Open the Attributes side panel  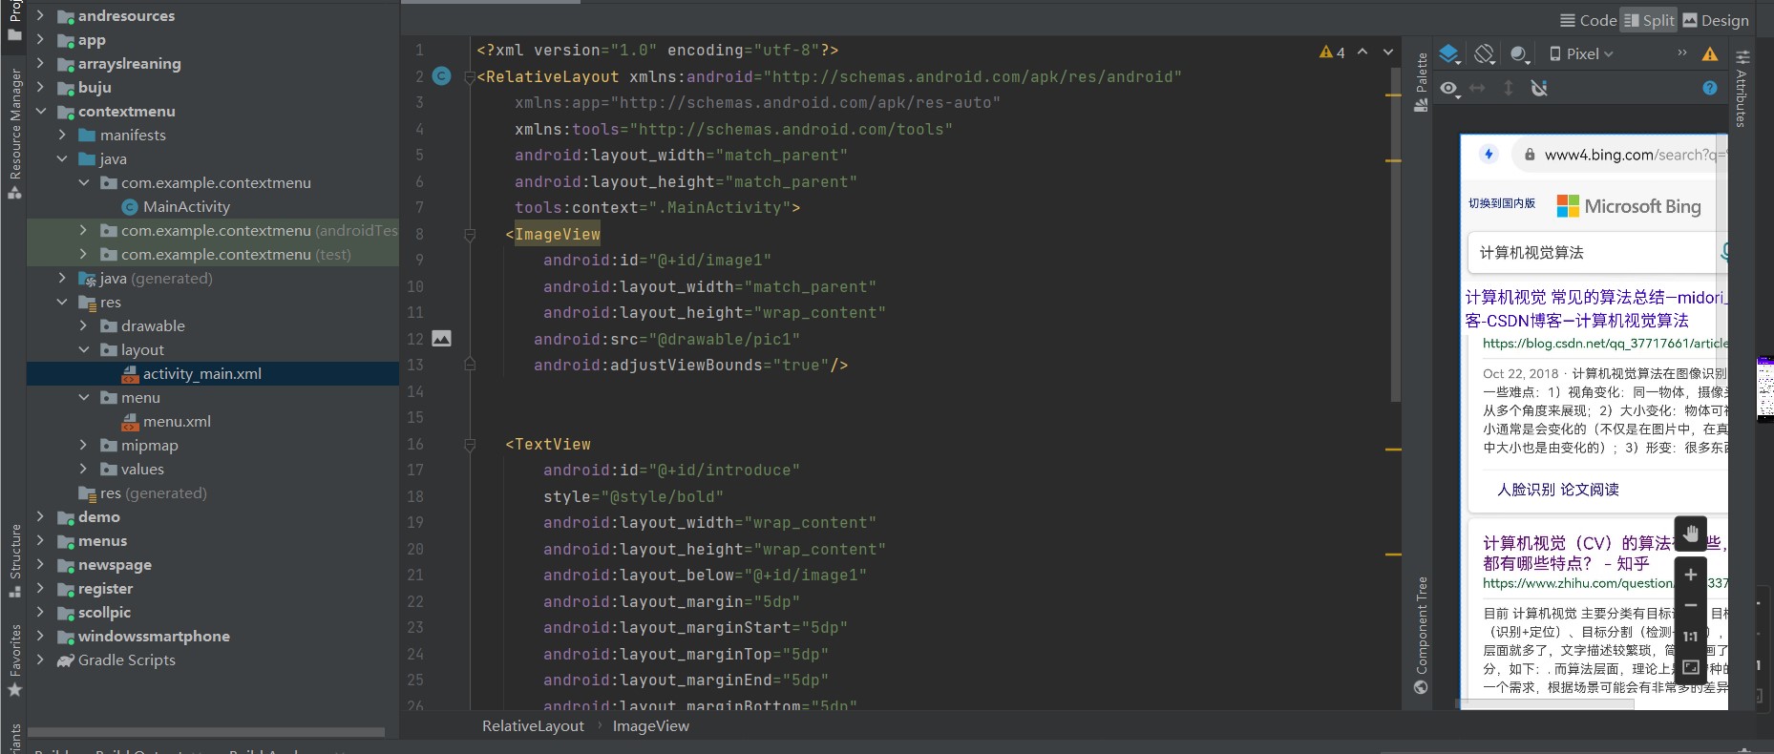coord(1742,89)
